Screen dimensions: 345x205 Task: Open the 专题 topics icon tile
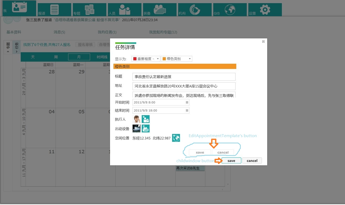tap(90, 10)
